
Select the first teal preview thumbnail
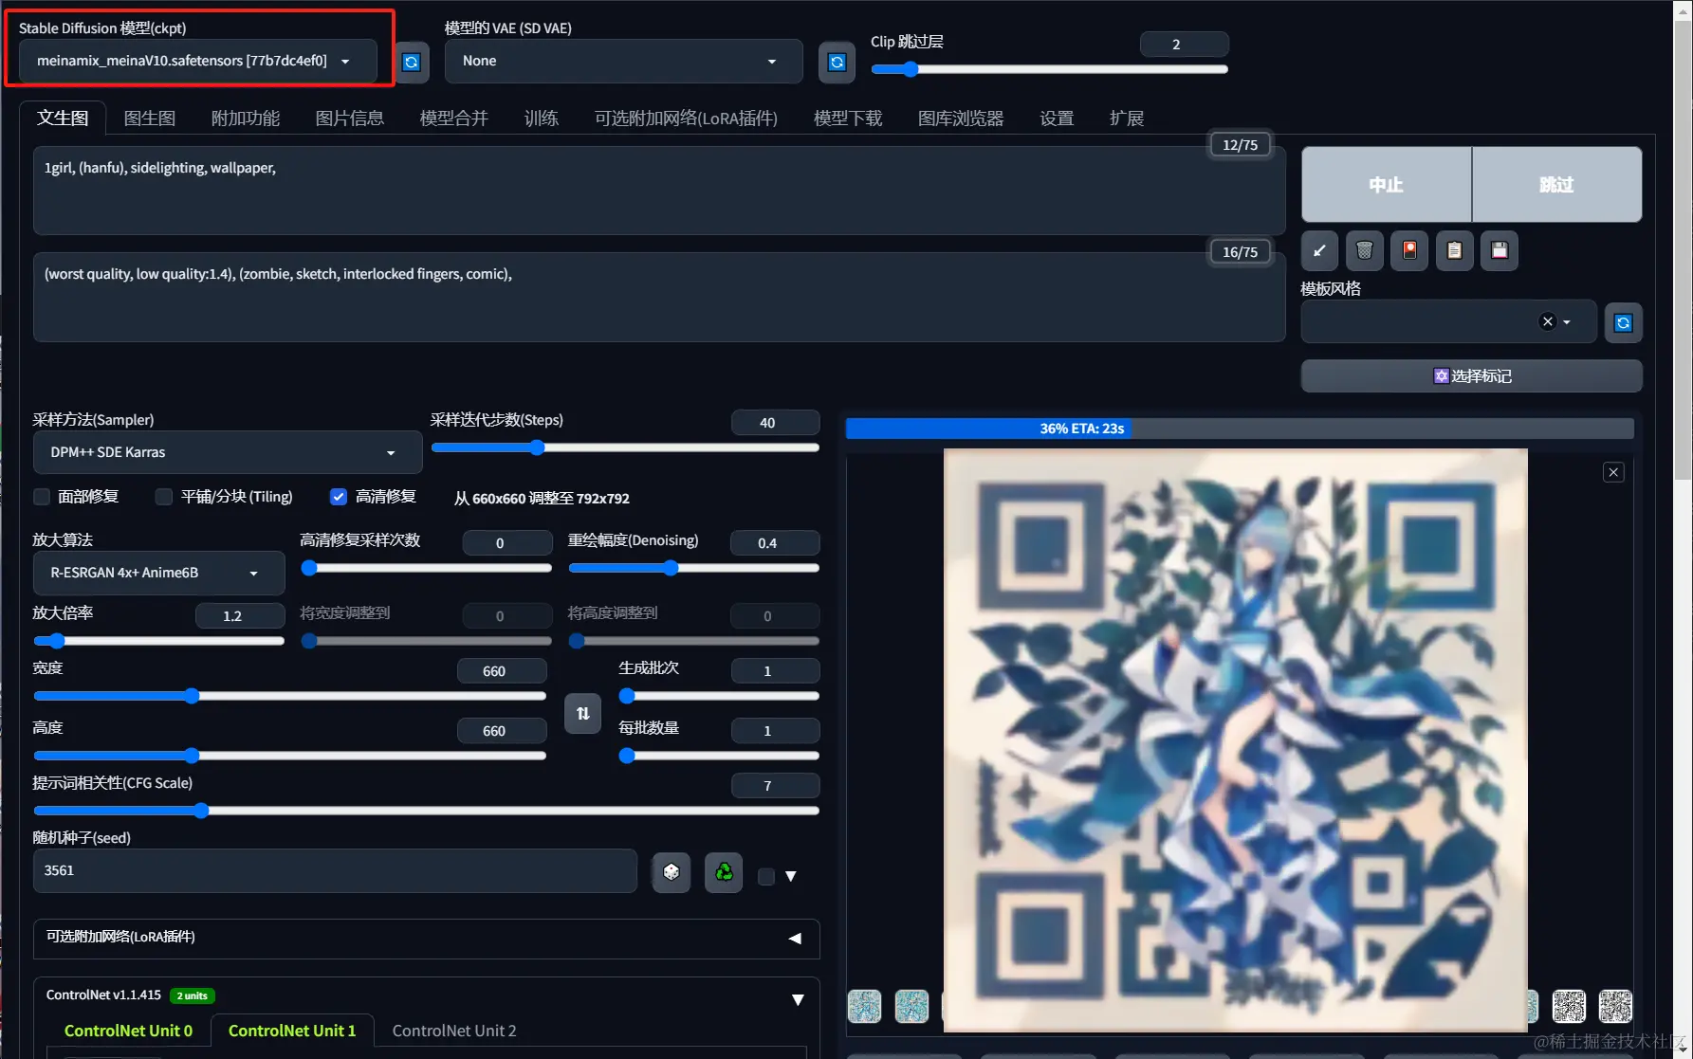[864, 1006]
